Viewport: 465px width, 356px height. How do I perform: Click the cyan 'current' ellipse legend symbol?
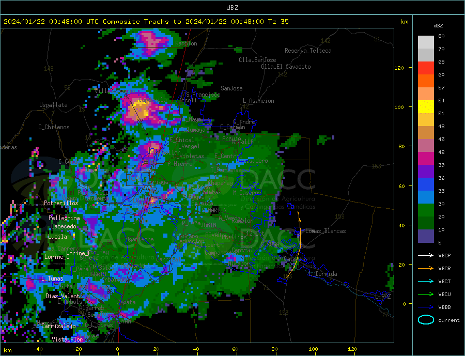[x=426, y=320]
